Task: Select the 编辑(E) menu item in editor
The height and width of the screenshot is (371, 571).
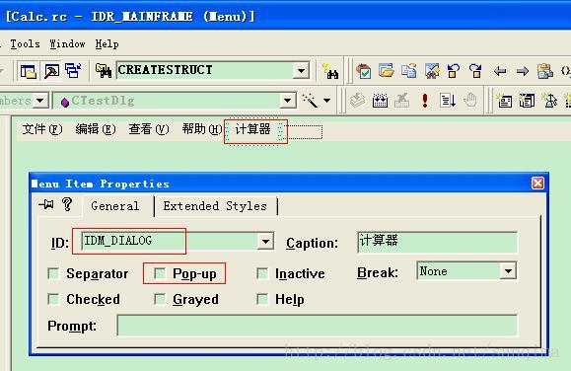Action: [x=96, y=129]
